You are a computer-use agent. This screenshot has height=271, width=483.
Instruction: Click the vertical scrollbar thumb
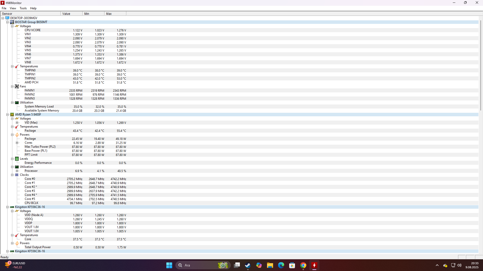pyautogui.click(x=480, y=65)
